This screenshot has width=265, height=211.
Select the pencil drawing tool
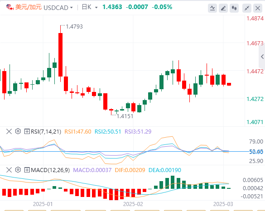[x=223, y=8]
